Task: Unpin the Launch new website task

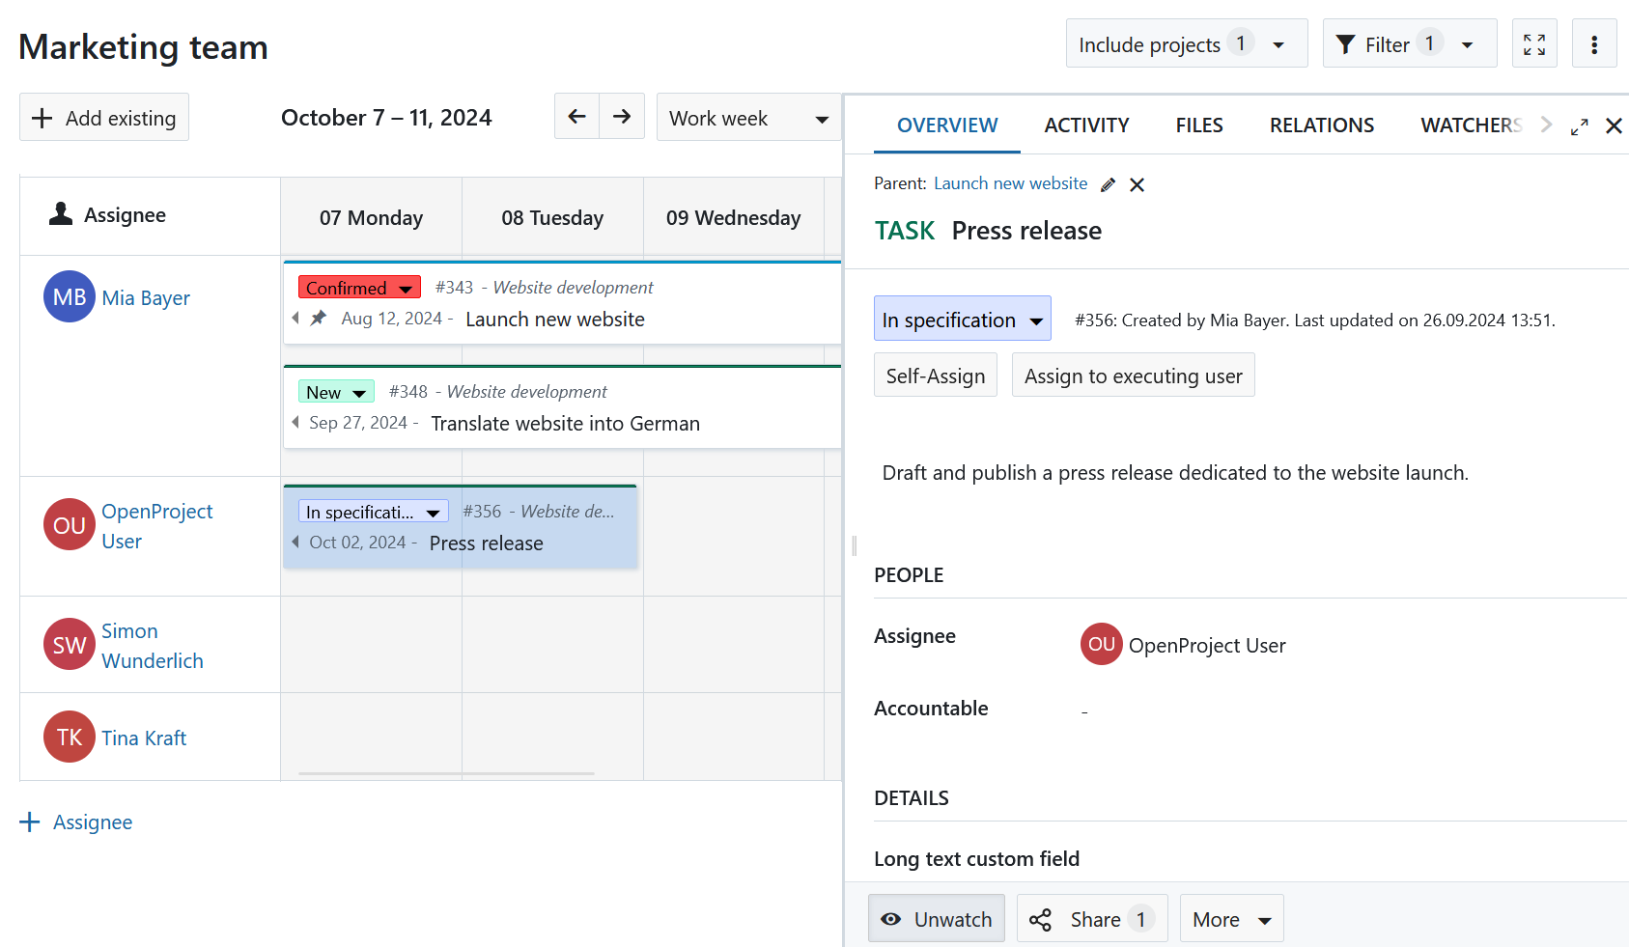Action: pyautogui.click(x=319, y=317)
